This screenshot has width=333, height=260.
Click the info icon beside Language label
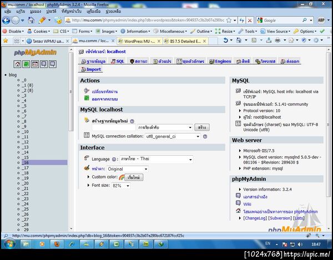114,159
